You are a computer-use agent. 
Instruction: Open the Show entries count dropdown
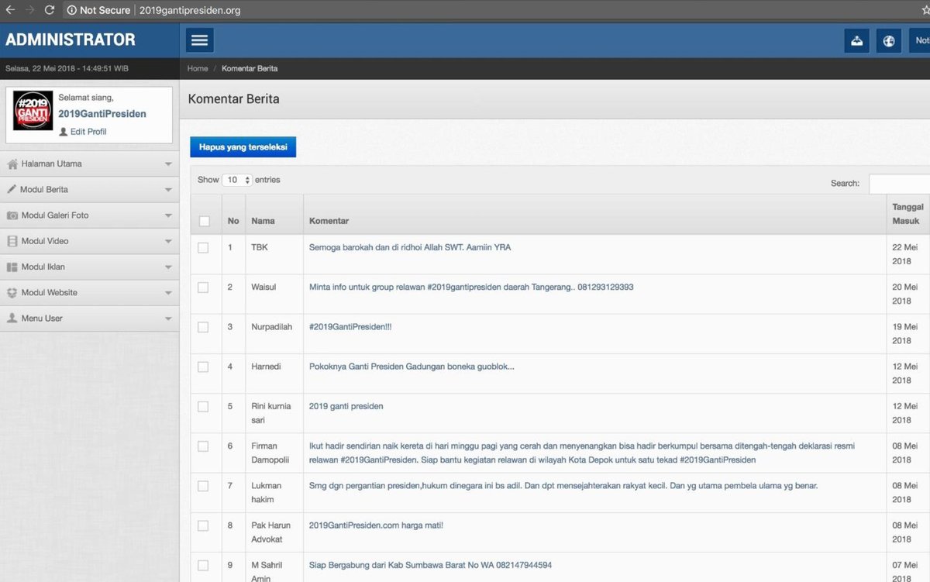pos(237,180)
